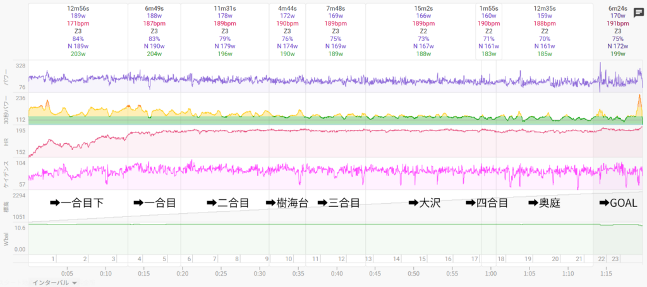
Task: Select interval 23 in the interval bar
Action: (x=615, y=259)
